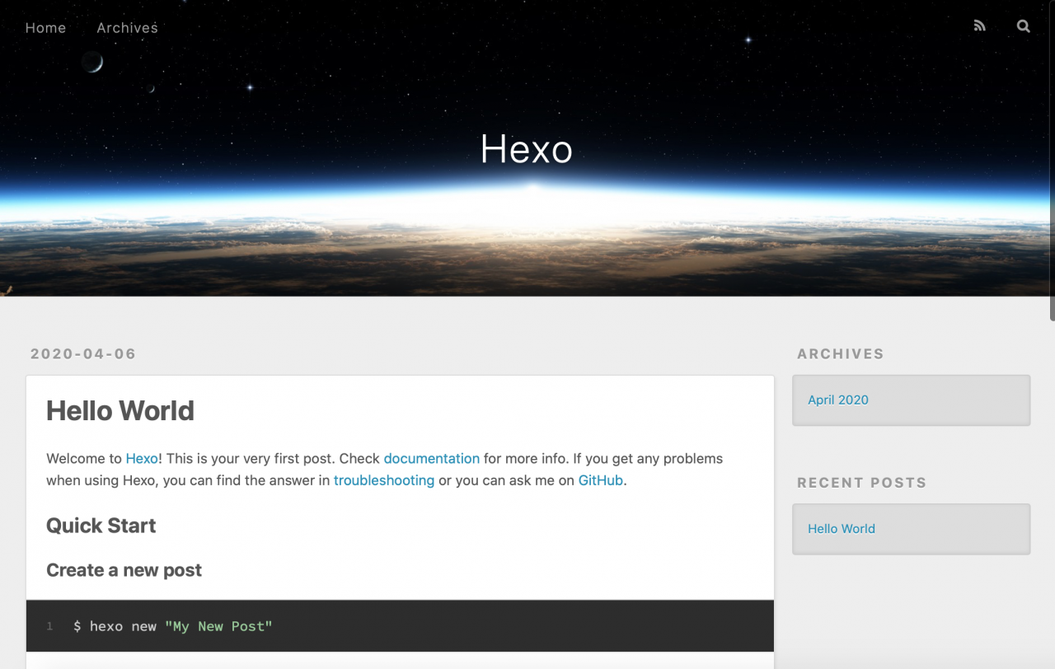This screenshot has height=669, width=1055.
Task: Click the Quick Start heading
Action: (101, 526)
